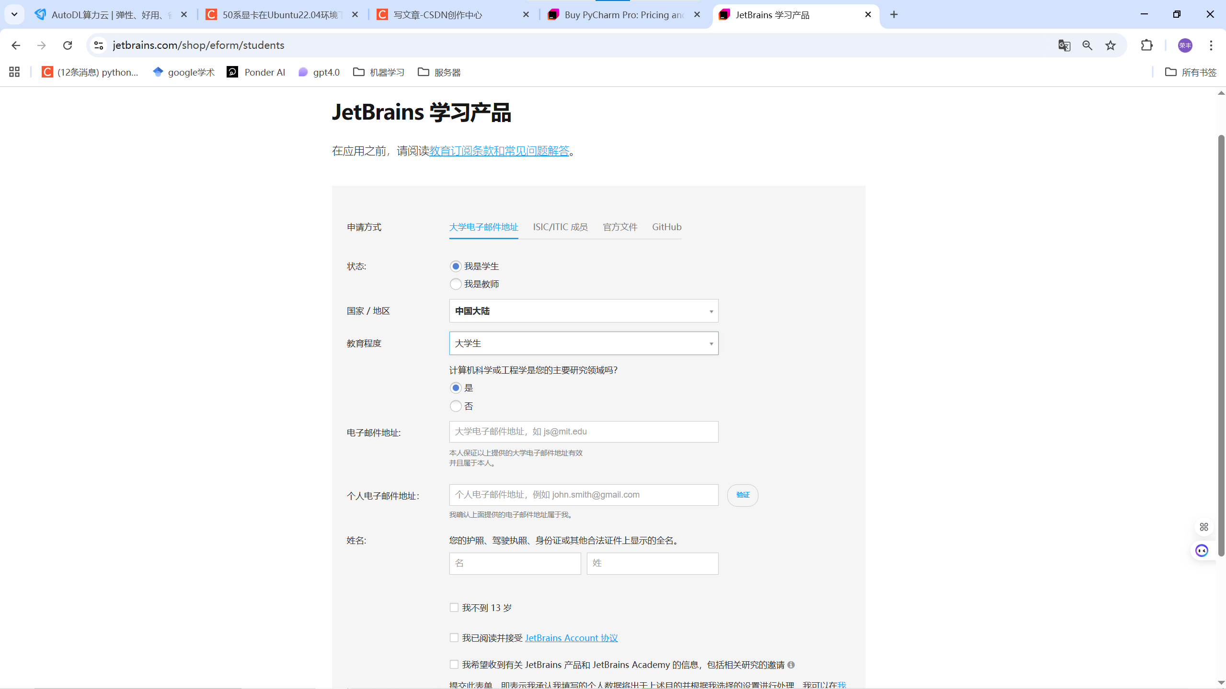This screenshot has height=689, width=1226.
Task: Click the page's vertical scrollbar thumb
Action: pyautogui.click(x=1221, y=344)
